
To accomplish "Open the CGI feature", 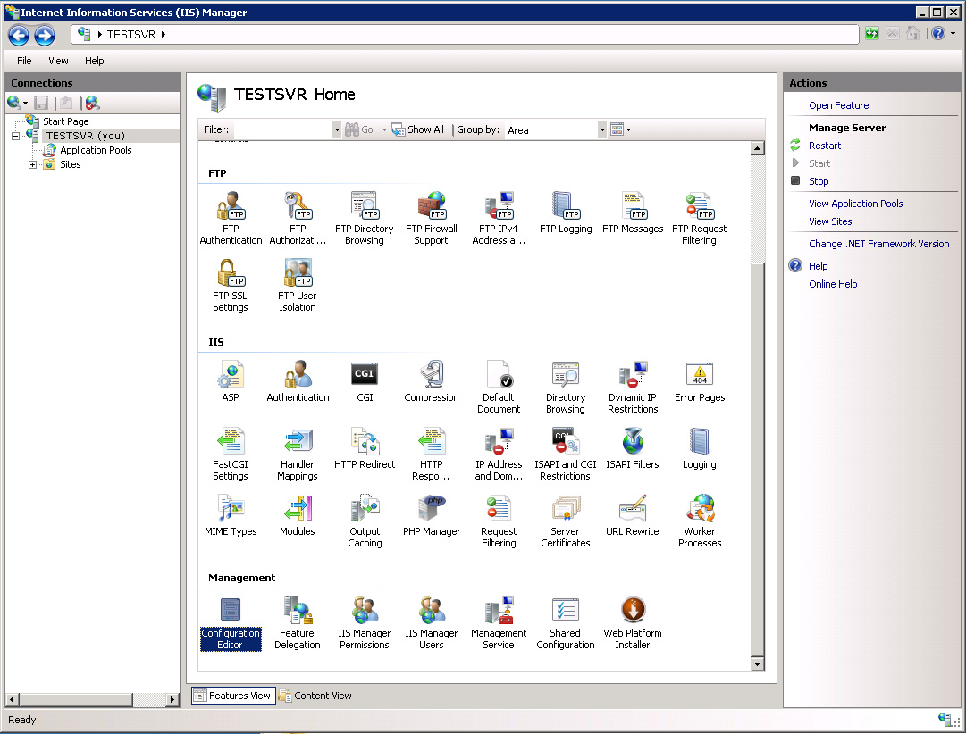I will click(364, 381).
